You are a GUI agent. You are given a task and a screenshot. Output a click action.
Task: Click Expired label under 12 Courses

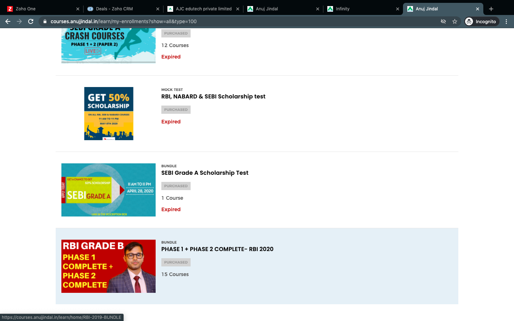[x=171, y=57]
